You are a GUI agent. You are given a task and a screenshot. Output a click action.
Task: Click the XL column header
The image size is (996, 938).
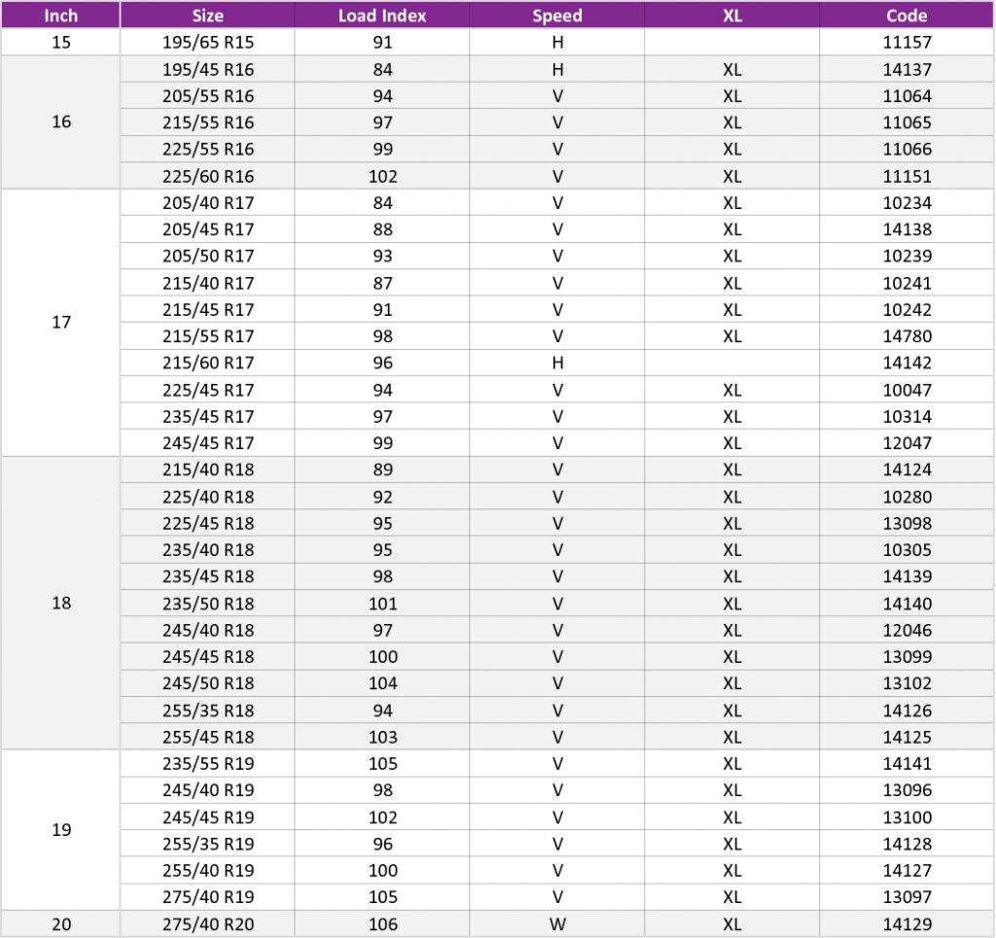tap(731, 16)
